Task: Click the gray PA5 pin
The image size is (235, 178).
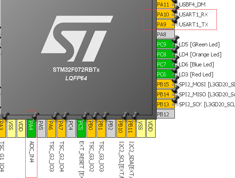Action: click(x=41, y=128)
